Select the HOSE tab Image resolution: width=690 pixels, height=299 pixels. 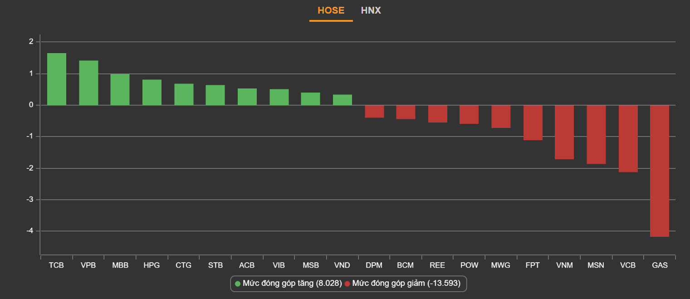tap(331, 10)
